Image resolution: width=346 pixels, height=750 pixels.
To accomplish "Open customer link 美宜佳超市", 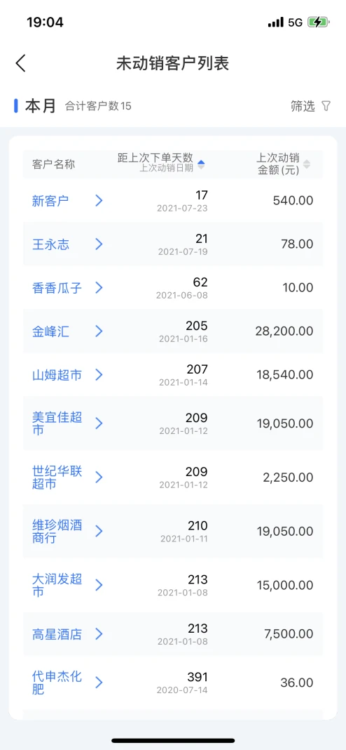I will (57, 423).
